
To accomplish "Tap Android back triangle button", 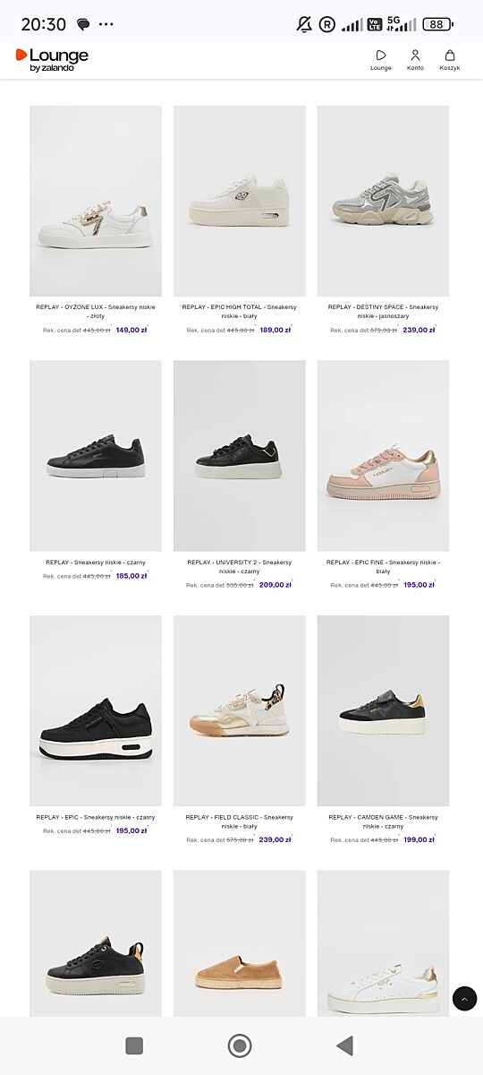I will tap(344, 1045).
